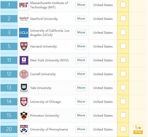Check the Harvard University compare box

[x=123, y=46]
